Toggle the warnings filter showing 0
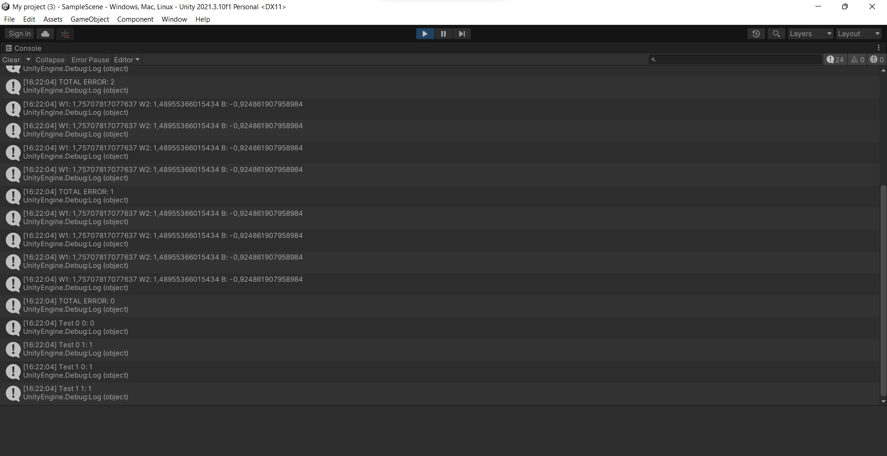 click(x=858, y=59)
